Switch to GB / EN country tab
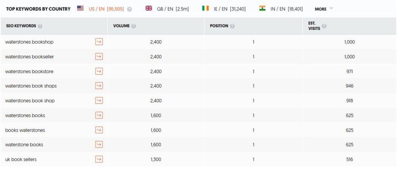This screenshot has width=397, height=169. pos(167,9)
